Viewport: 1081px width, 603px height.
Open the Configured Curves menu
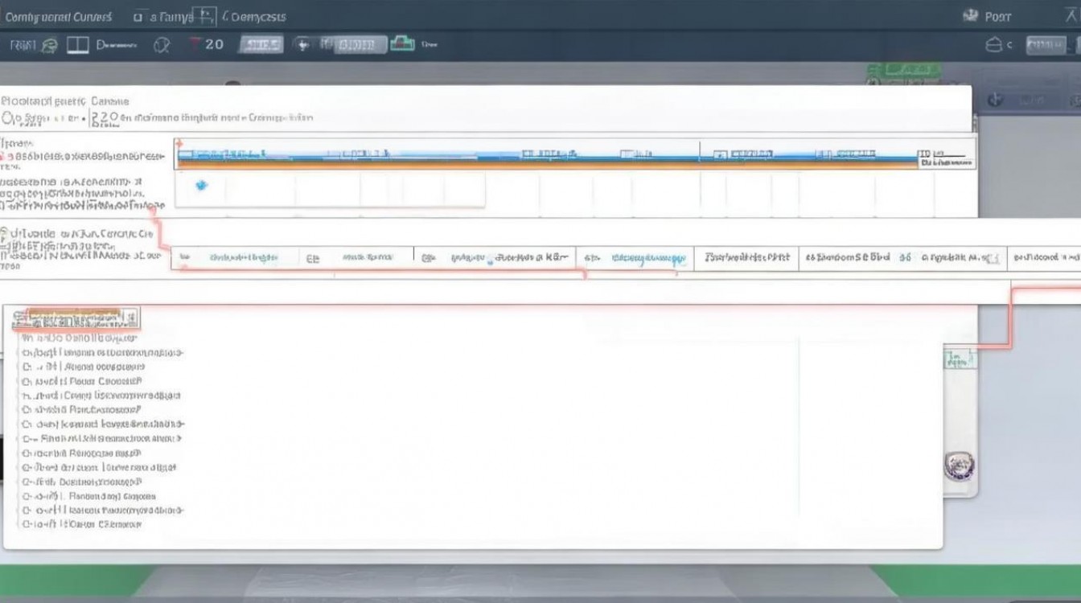pos(59,16)
